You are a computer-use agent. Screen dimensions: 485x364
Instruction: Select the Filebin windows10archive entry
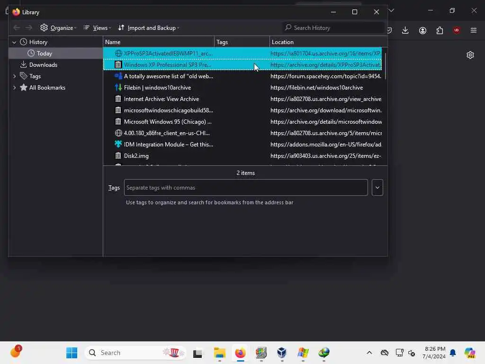click(242, 88)
